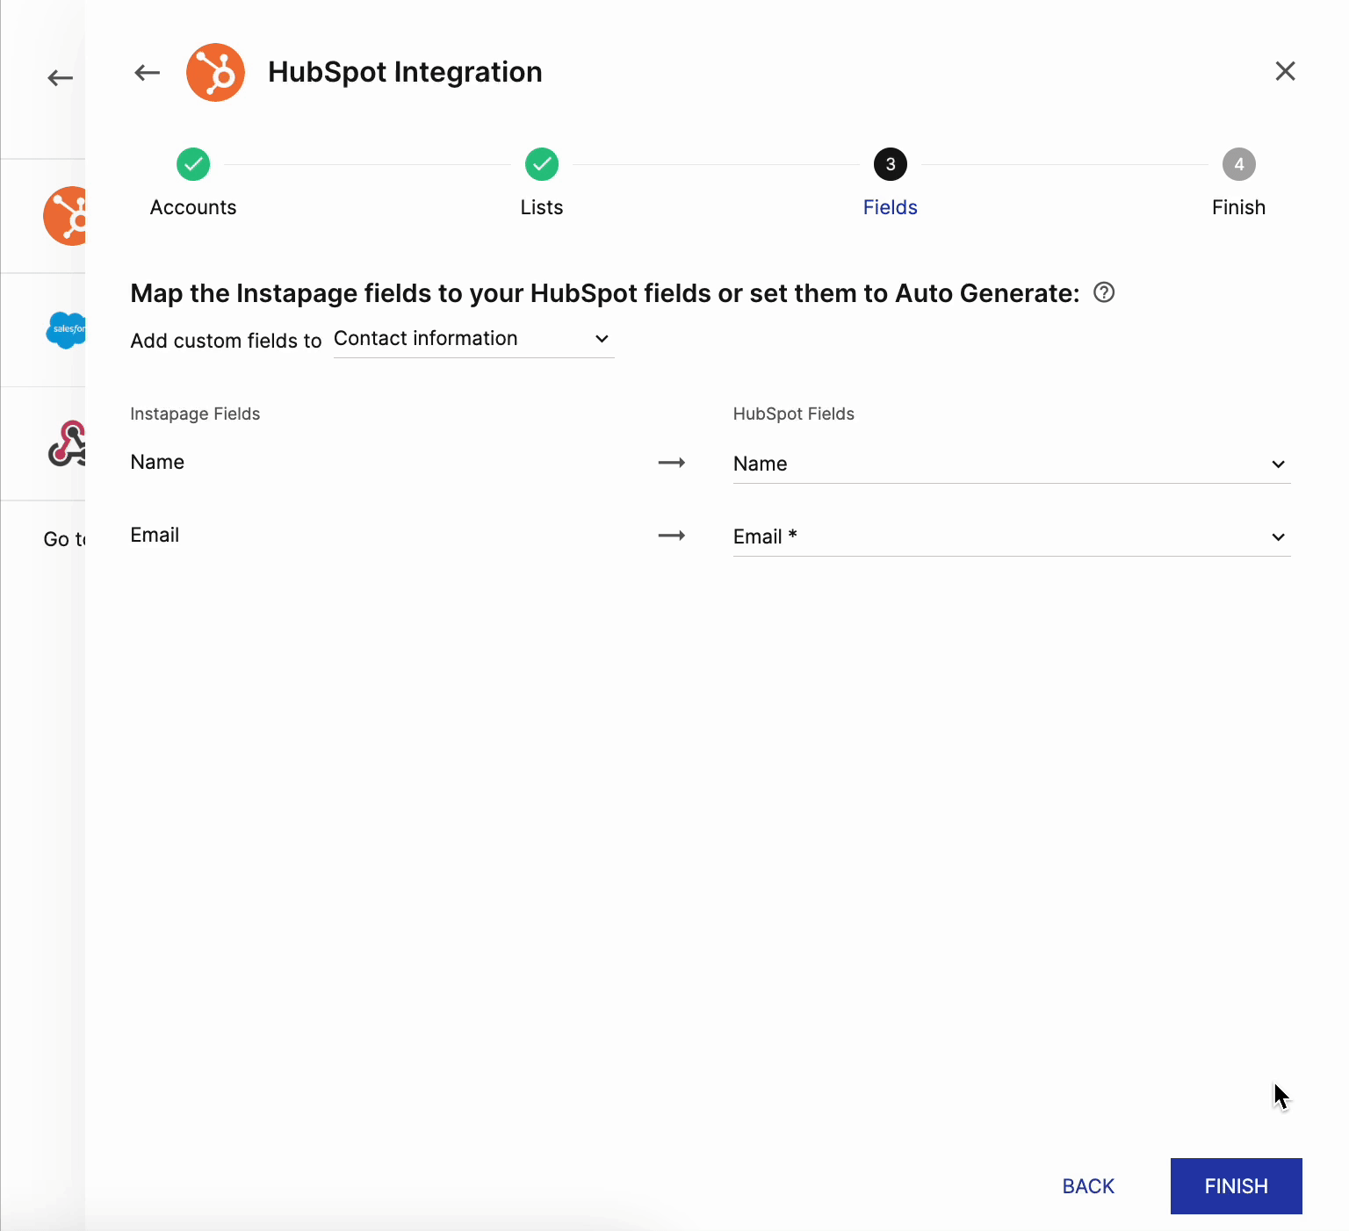
Task: Close the HubSpot Integration dialog
Action: [x=1285, y=71]
